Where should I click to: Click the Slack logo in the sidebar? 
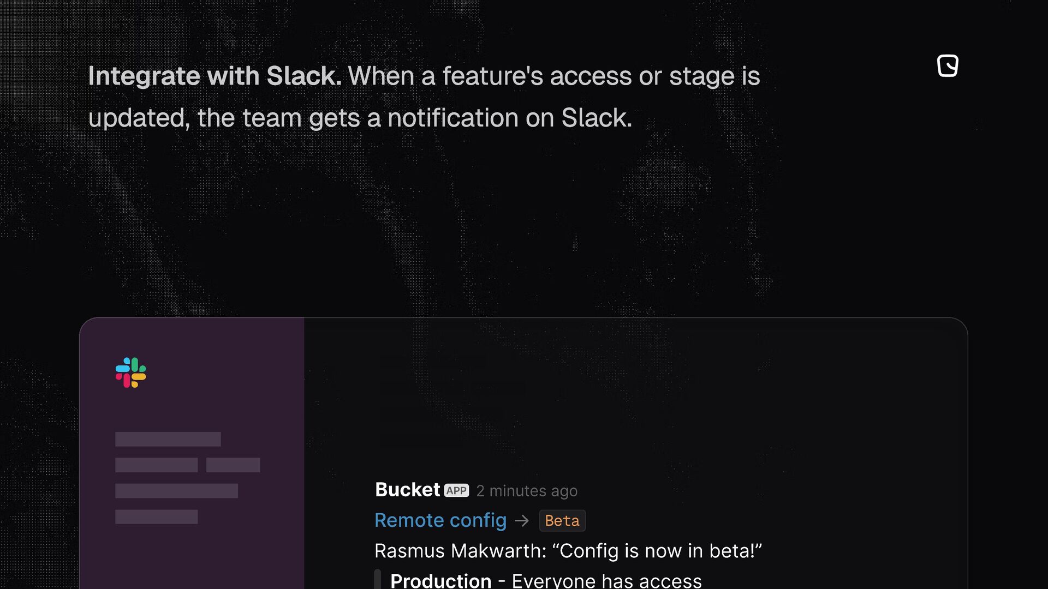coord(131,372)
